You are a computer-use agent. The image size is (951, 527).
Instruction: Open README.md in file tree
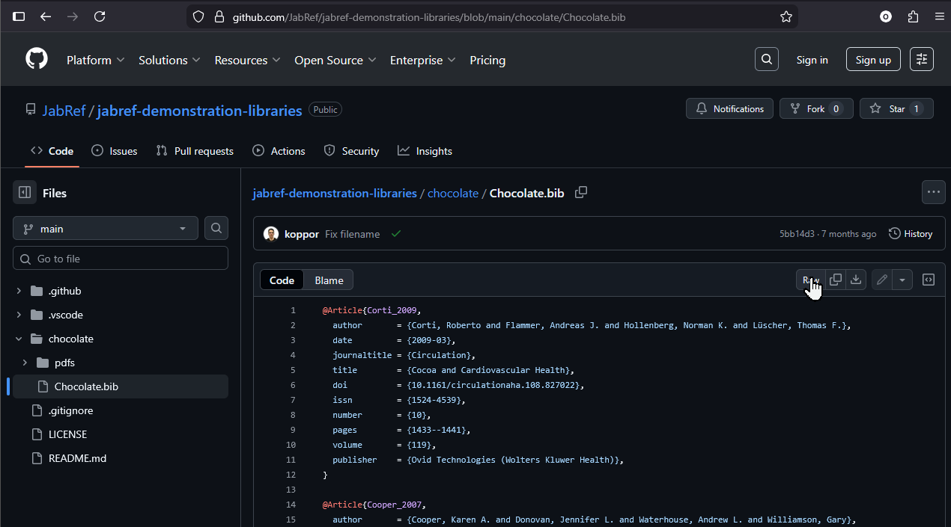pyautogui.click(x=77, y=458)
